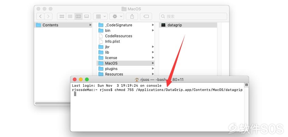288x137 pixels.
Task: Expand the jbr folder arrow
Action: (153, 47)
